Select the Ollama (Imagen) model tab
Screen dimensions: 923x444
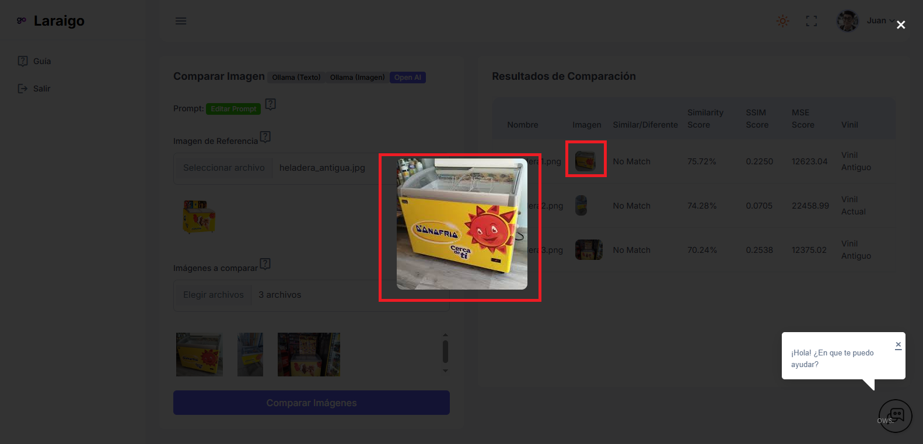pyautogui.click(x=357, y=77)
